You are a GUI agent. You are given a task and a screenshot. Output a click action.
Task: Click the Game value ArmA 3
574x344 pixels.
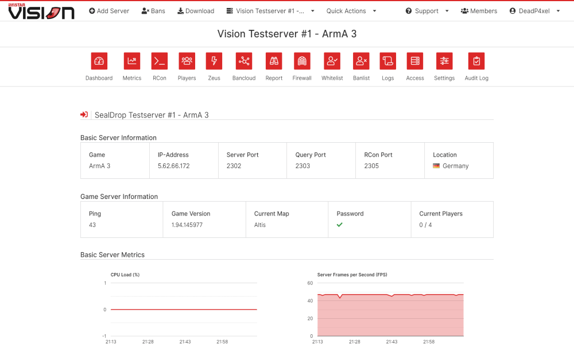coord(99,166)
